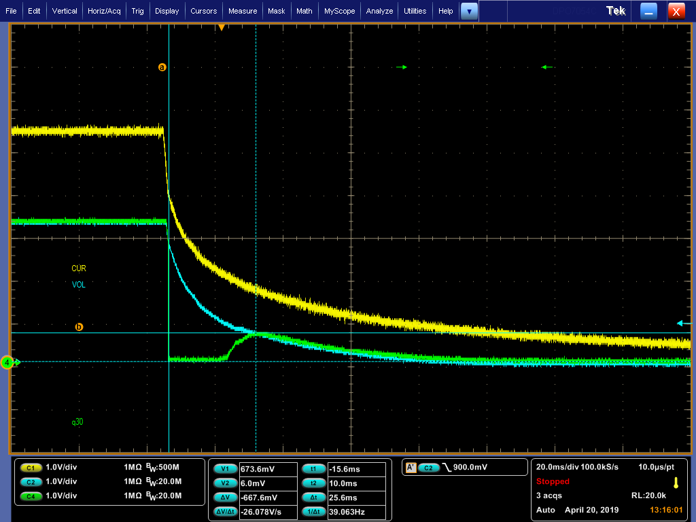Open the Cursors menu

coord(203,11)
